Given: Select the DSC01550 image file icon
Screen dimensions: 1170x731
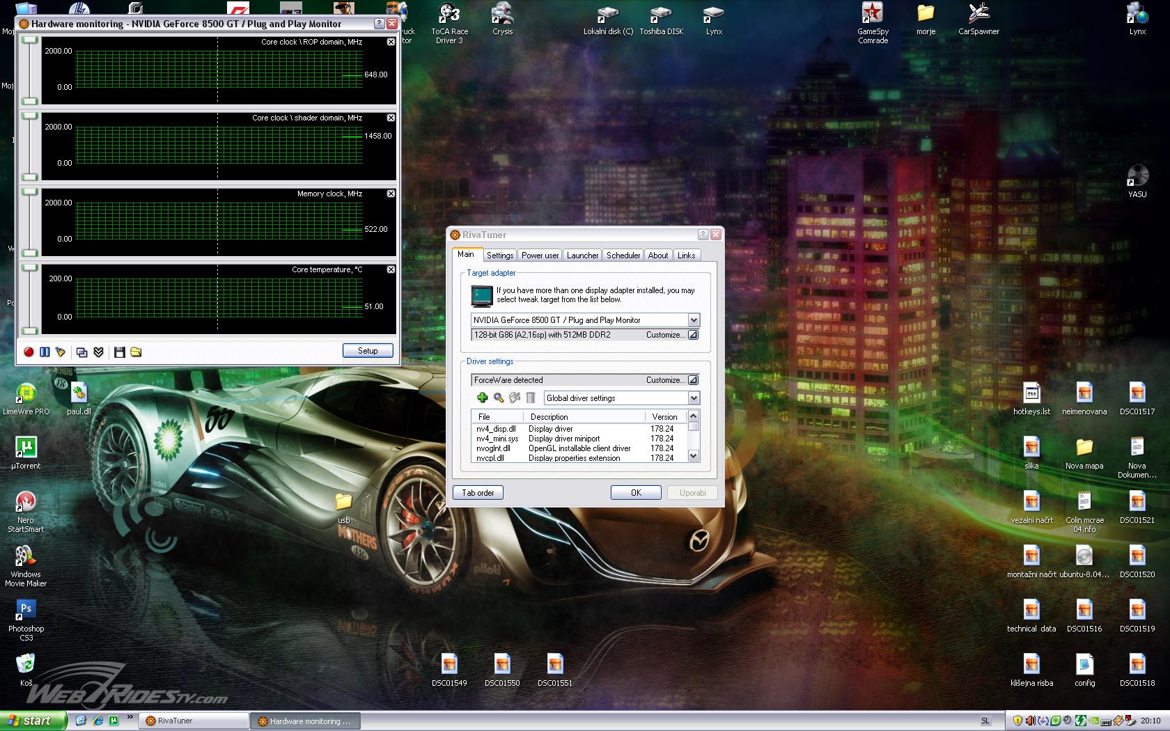Looking at the screenshot, I should tap(502, 670).
